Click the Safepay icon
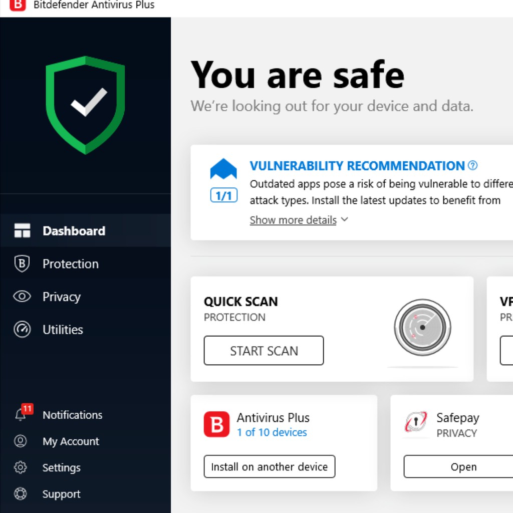 tap(416, 422)
